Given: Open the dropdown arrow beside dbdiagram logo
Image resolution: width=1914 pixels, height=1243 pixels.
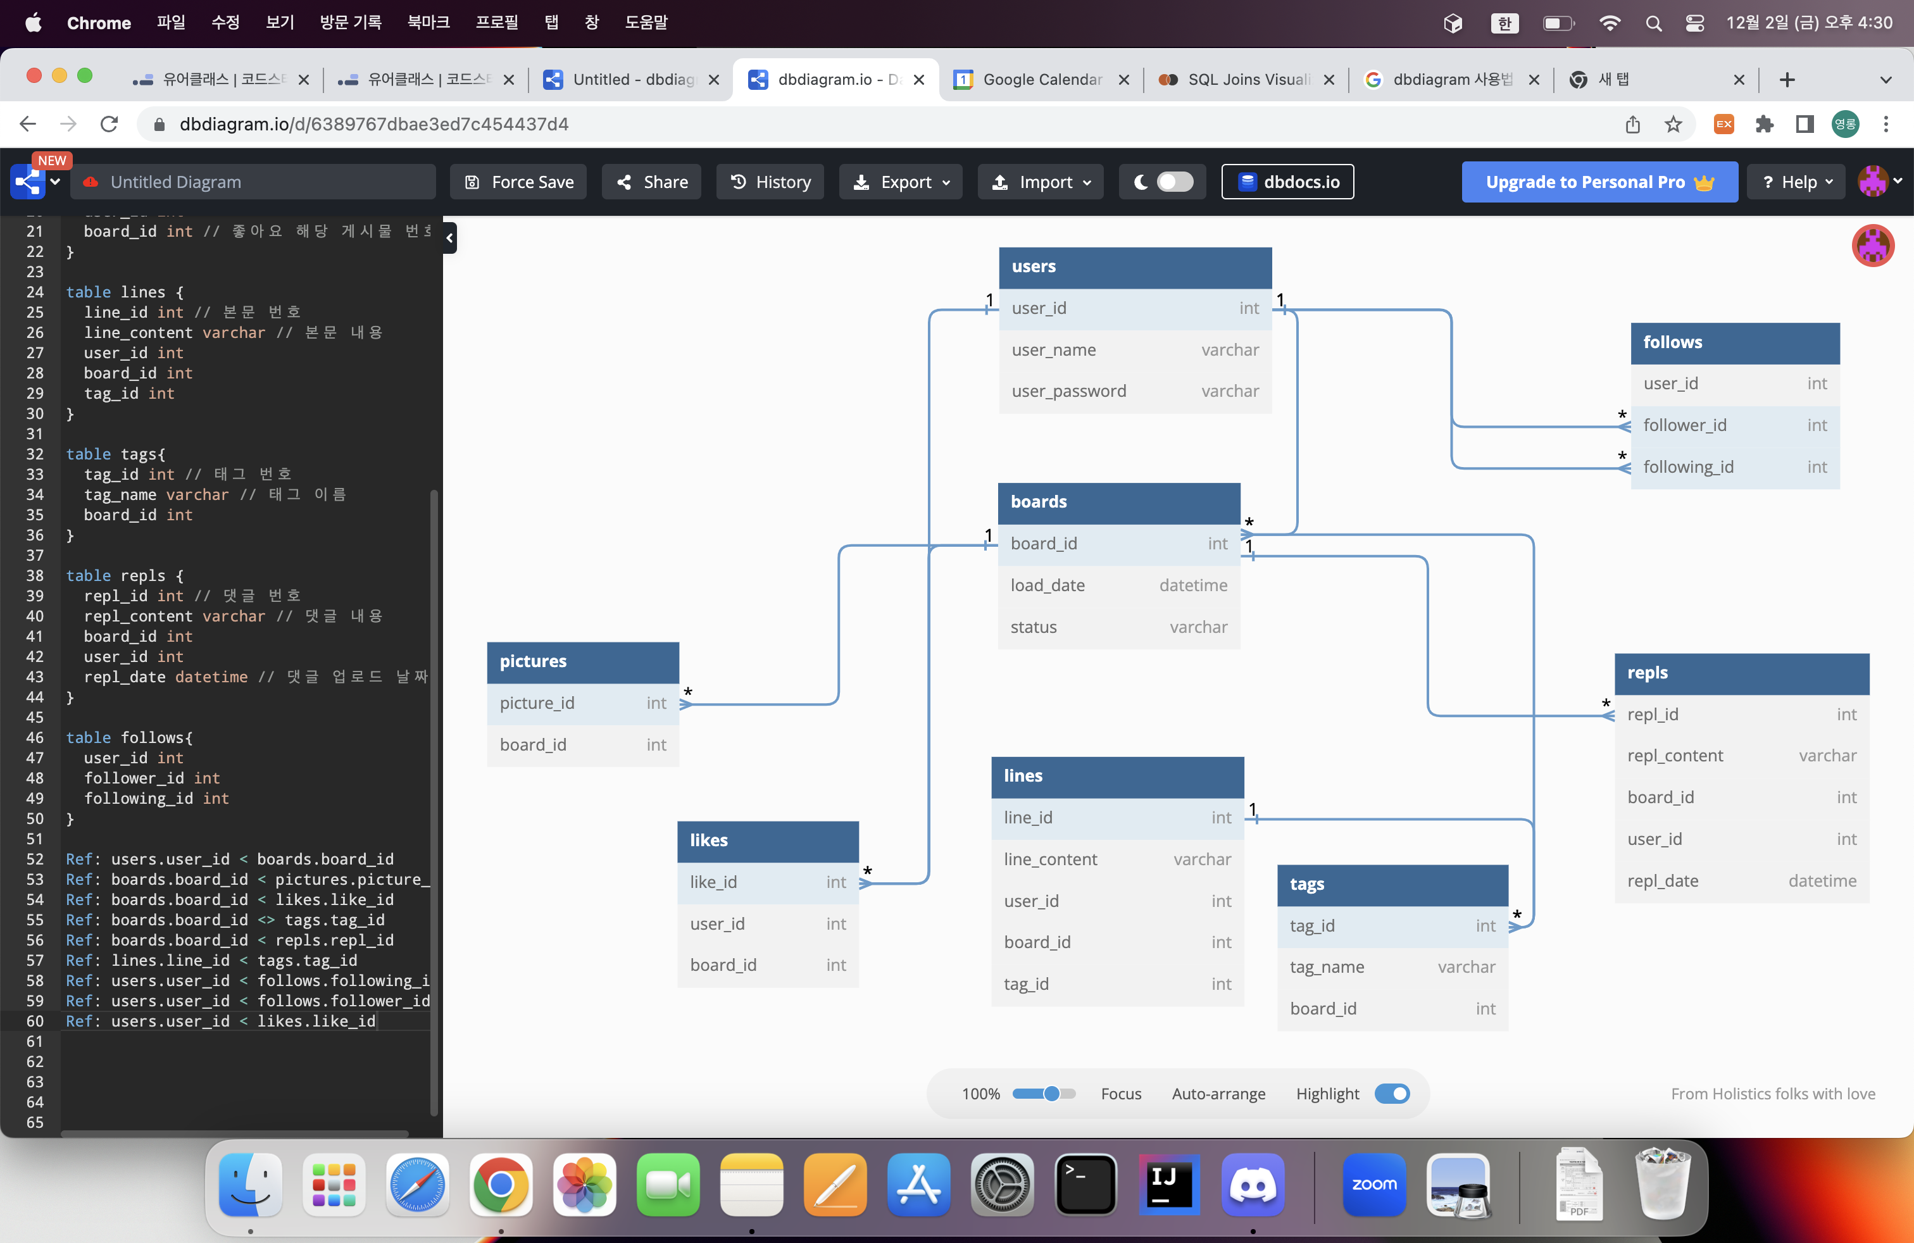Looking at the screenshot, I should click(56, 182).
